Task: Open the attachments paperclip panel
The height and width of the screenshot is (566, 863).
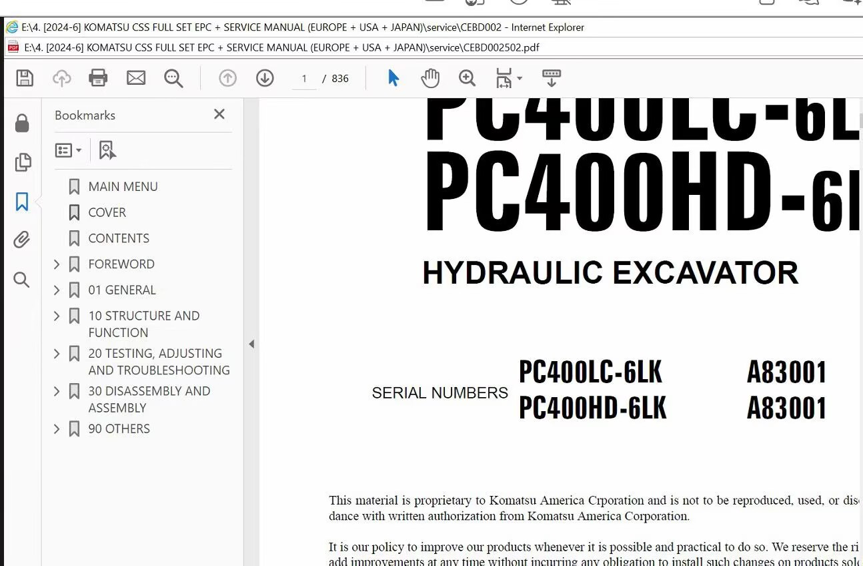Action: tap(22, 240)
